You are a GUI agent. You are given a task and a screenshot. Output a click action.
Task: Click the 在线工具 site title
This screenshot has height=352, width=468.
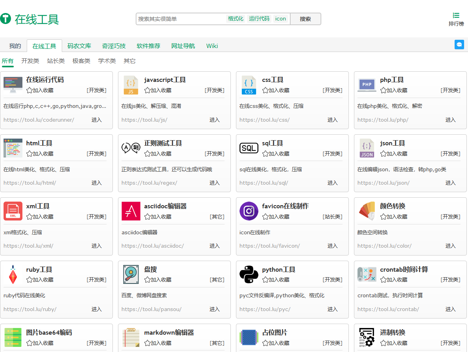pyautogui.click(x=37, y=19)
